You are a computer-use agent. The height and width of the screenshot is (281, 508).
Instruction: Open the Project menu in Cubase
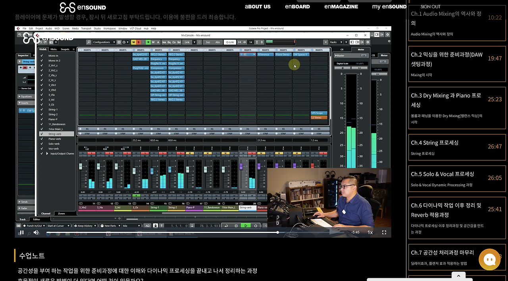(39, 29)
